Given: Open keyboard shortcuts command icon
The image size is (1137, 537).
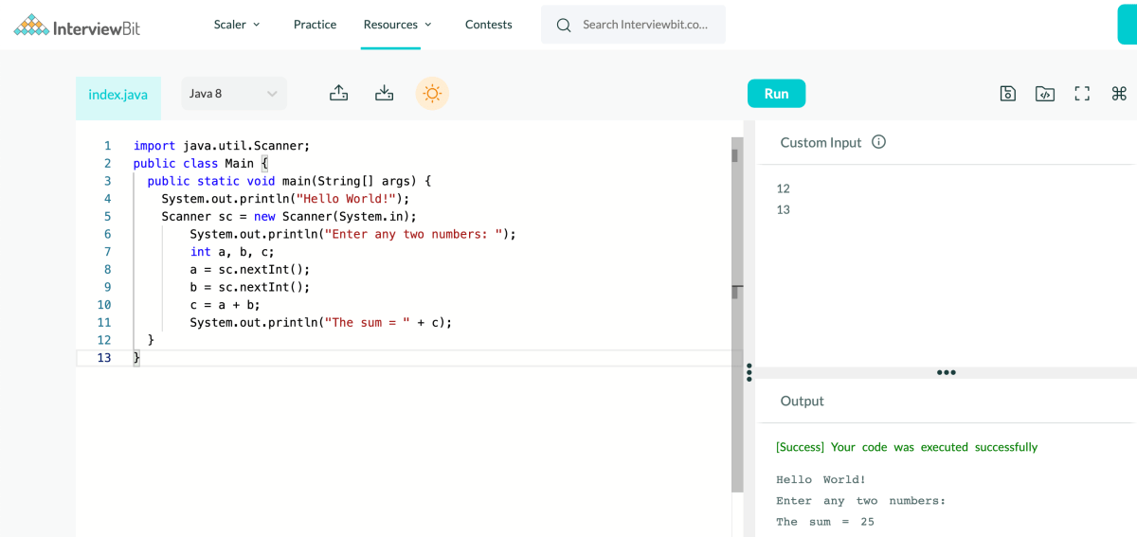Looking at the screenshot, I should [1119, 93].
